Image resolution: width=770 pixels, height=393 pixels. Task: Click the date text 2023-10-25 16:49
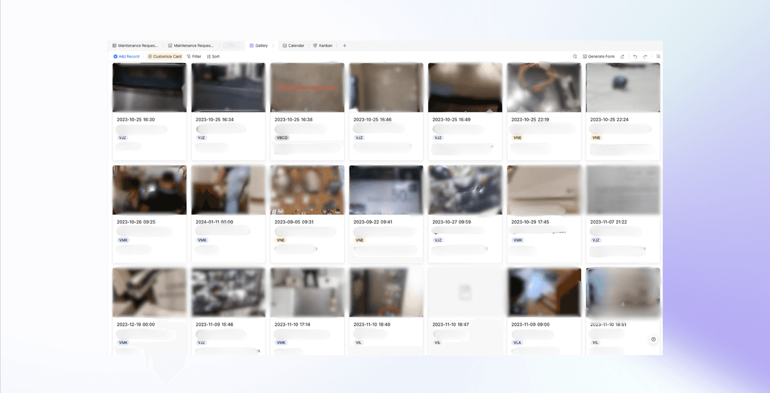(x=451, y=120)
